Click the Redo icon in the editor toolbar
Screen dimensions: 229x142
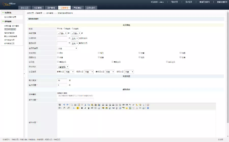tap(67, 105)
